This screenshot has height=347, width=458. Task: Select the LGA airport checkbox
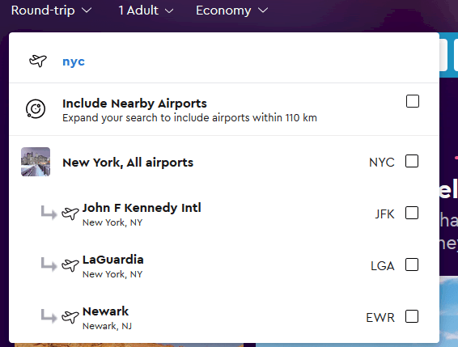412,264
